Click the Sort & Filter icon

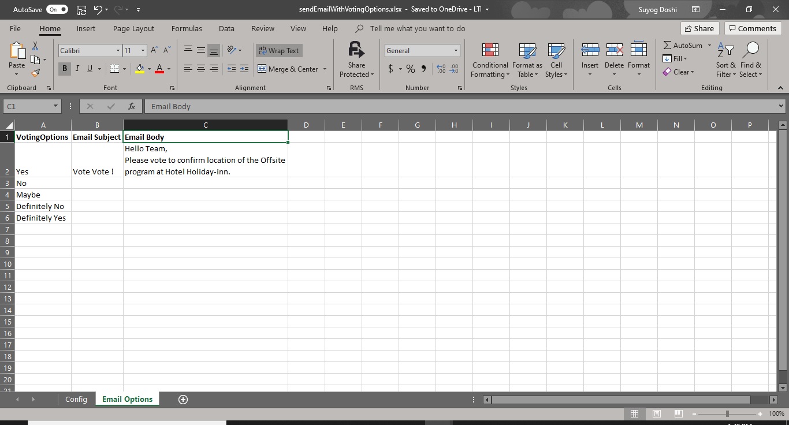point(725,59)
